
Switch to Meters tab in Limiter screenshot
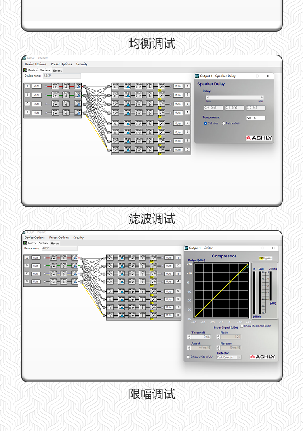tap(55, 244)
